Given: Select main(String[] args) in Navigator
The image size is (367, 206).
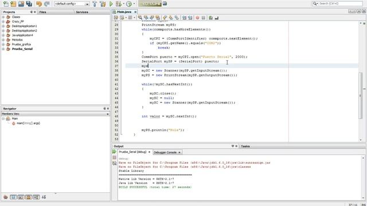Looking at the screenshot, I should tap(28, 123).
